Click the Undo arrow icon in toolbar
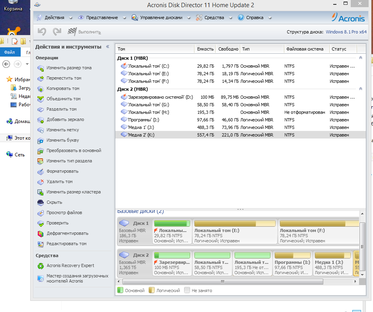The width and height of the screenshot is (373, 312). pos(42,32)
